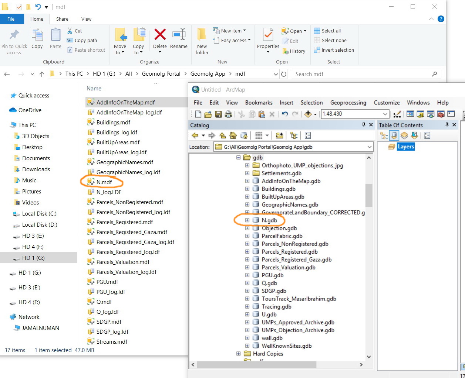465x378 pixels.
Task: Open Add Data dropdown arrow in ArcMap
Action: pos(315,114)
